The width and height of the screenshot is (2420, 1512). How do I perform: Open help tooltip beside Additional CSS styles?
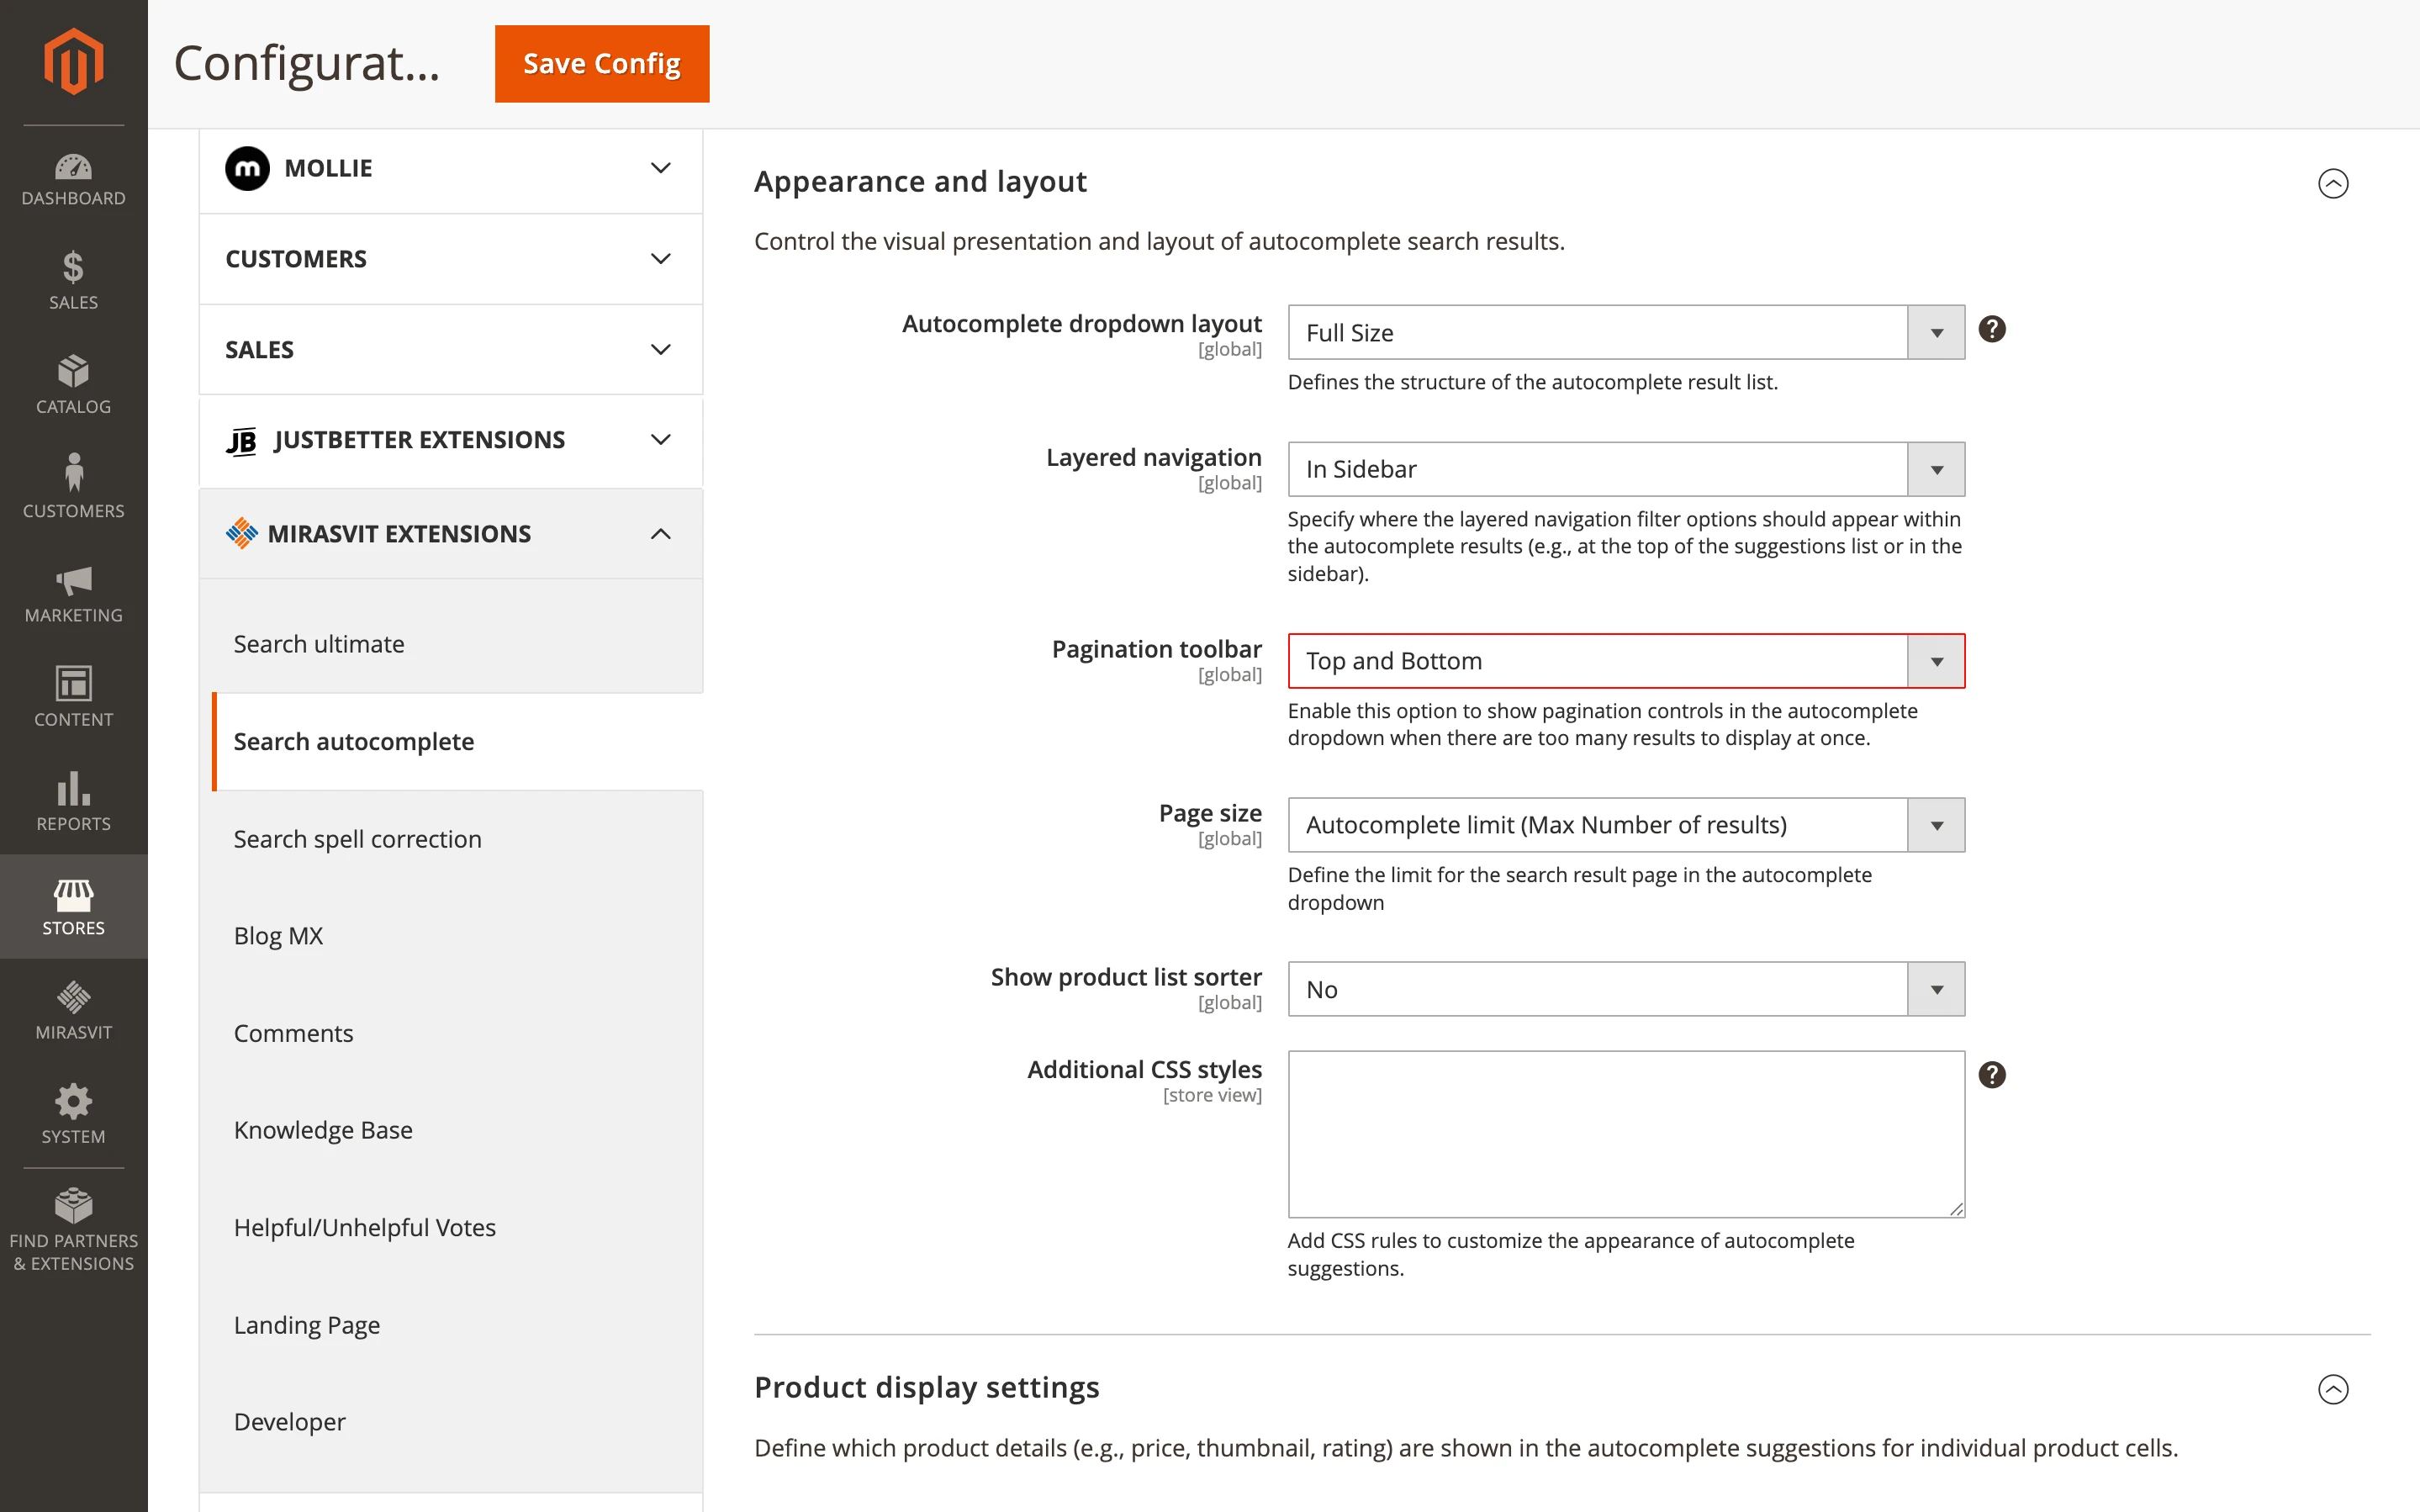point(1993,1074)
